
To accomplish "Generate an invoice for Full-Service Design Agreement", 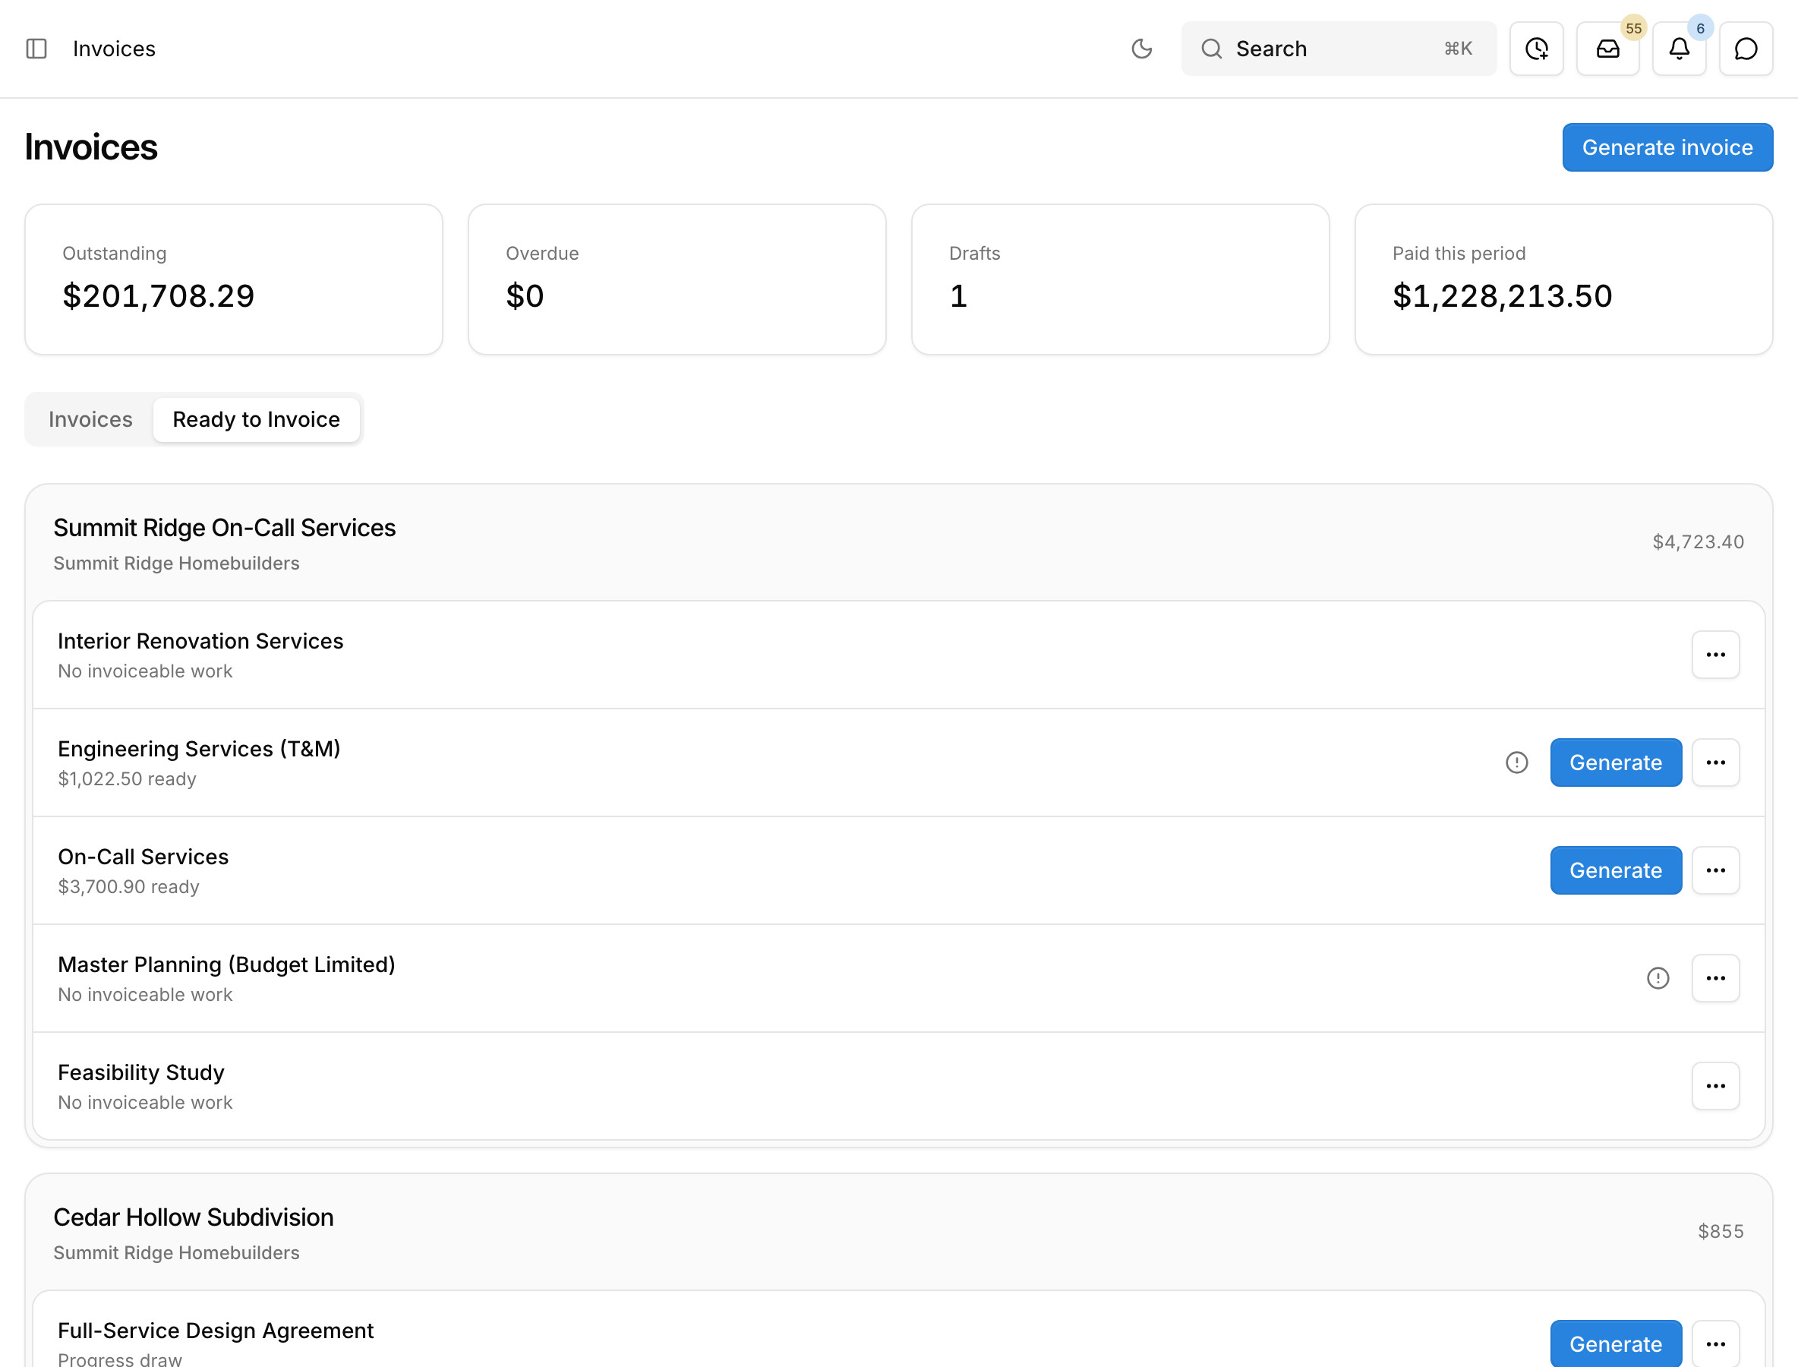I will coord(1615,1343).
